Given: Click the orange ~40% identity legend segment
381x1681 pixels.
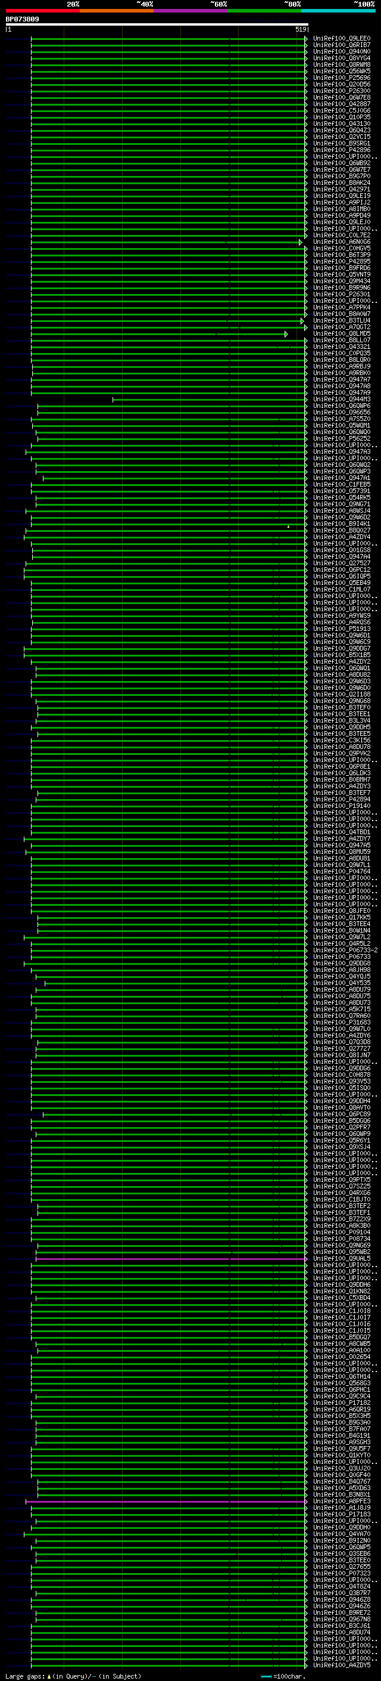Looking at the screenshot, I should click(x=117, y=11).
